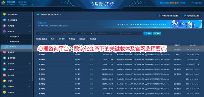This screenshot has width=204, height=97.
Task: Collapse the 设置选项 chevron
Action: pos(30,31)
